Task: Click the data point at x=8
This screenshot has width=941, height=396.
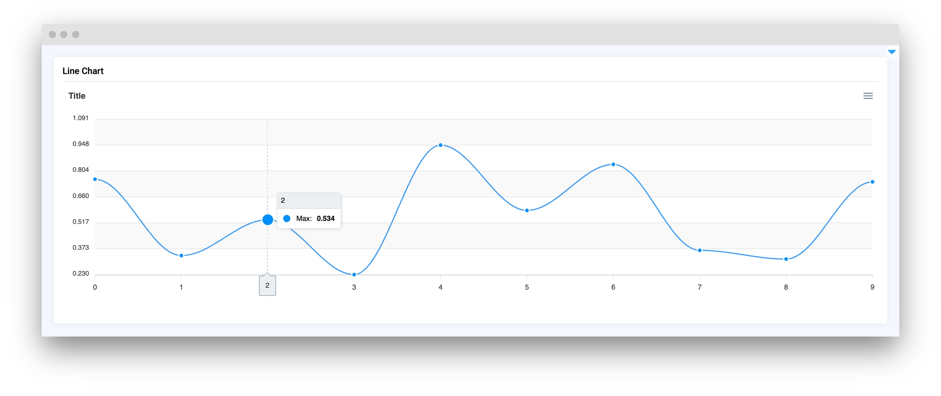Action: click(786, 259)
